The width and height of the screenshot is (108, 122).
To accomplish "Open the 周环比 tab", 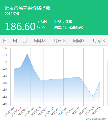I will (x=40, y=41).
